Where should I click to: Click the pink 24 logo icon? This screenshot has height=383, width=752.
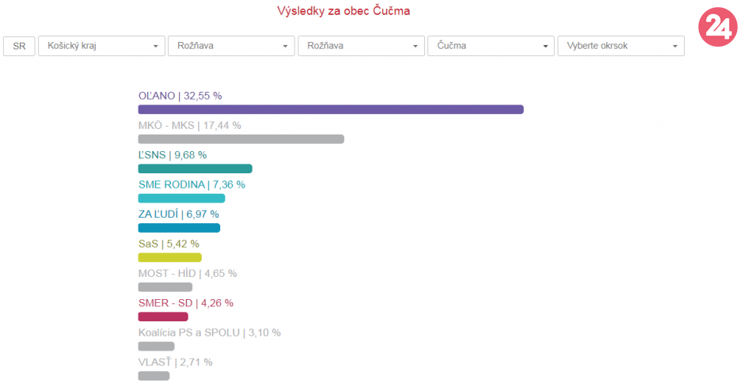click(x=718, y=28)
